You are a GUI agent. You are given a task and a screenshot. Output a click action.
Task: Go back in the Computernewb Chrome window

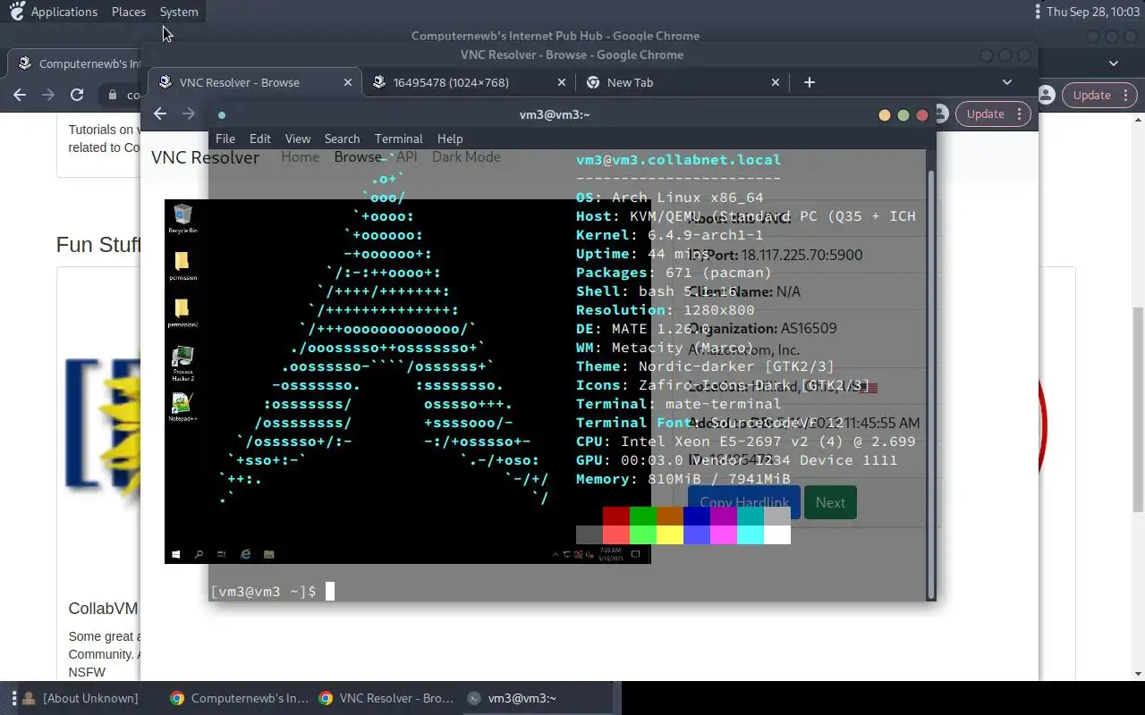tap(20, 95)
